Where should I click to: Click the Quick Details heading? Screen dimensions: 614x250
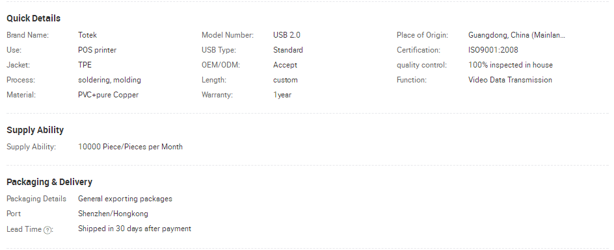coord(33,18)
